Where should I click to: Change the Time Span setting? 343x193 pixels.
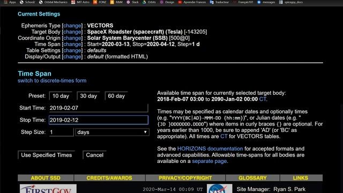[x=72, y=44]
